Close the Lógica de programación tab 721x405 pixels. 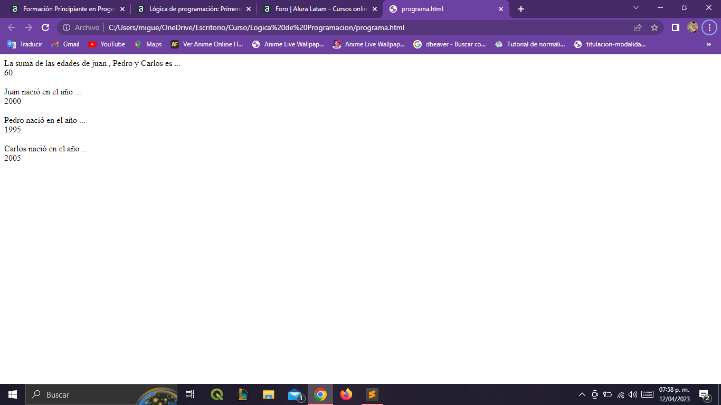pyautogui.click(x=249, y=9)
